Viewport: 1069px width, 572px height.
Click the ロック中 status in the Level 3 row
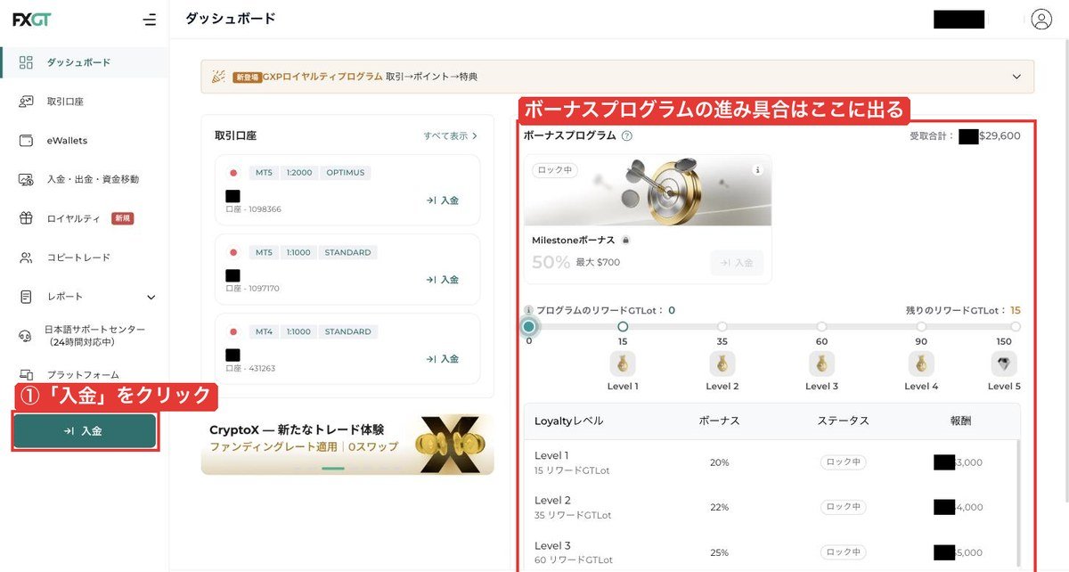point(844,552)
